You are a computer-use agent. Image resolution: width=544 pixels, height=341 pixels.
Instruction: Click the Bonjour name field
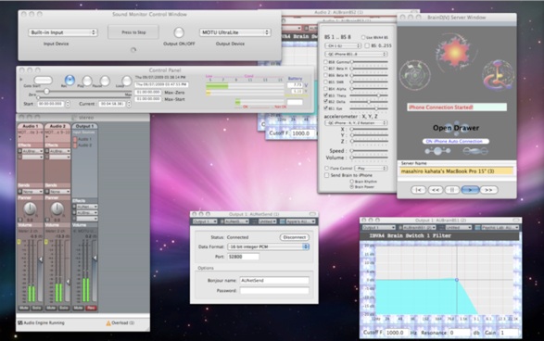[x=274, y=280]
